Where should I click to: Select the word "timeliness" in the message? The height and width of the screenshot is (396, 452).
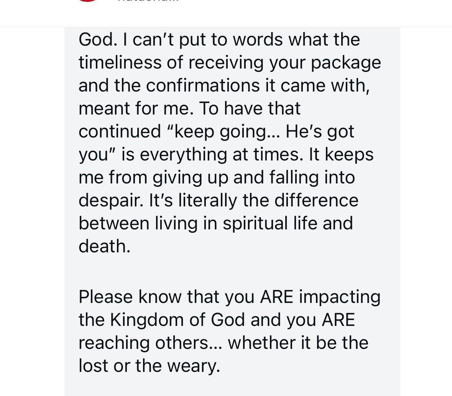pos(120,62)
